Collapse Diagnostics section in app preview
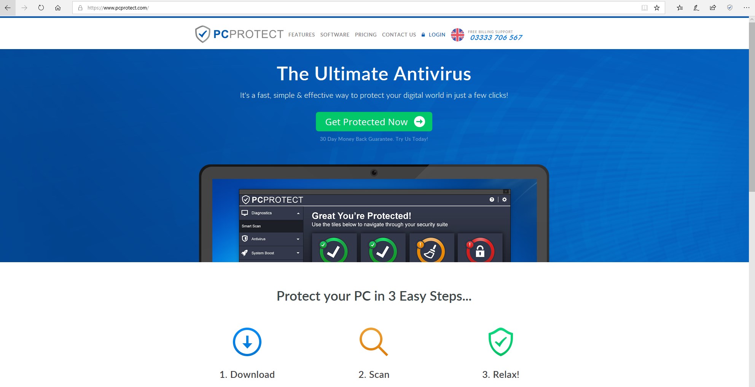This screenshot has height=387, width=755. (271, 213)
